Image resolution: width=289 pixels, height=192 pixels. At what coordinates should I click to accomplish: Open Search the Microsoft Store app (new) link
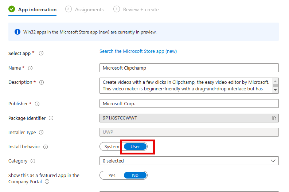pyautogui.click(x=138, y=51)
